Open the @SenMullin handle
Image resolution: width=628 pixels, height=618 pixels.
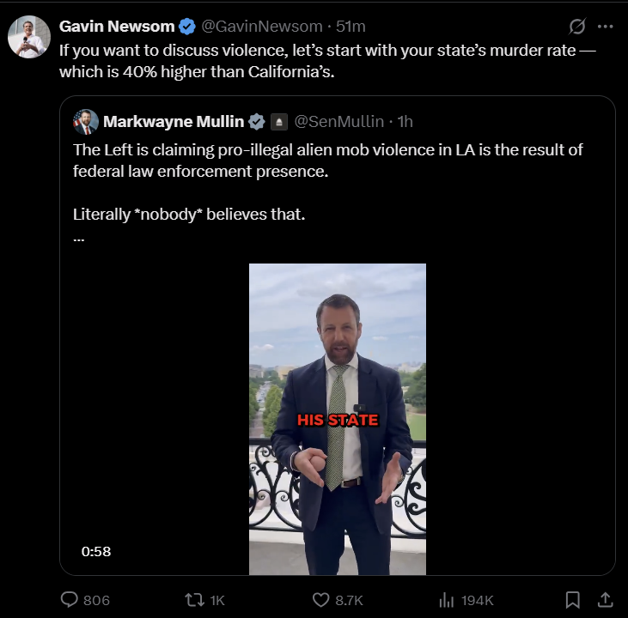pyautogui.click(x=338, y=121)
